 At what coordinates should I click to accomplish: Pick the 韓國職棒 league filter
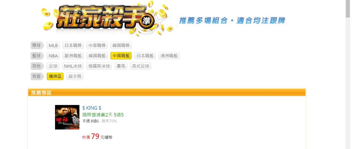[x=121, y=45]
